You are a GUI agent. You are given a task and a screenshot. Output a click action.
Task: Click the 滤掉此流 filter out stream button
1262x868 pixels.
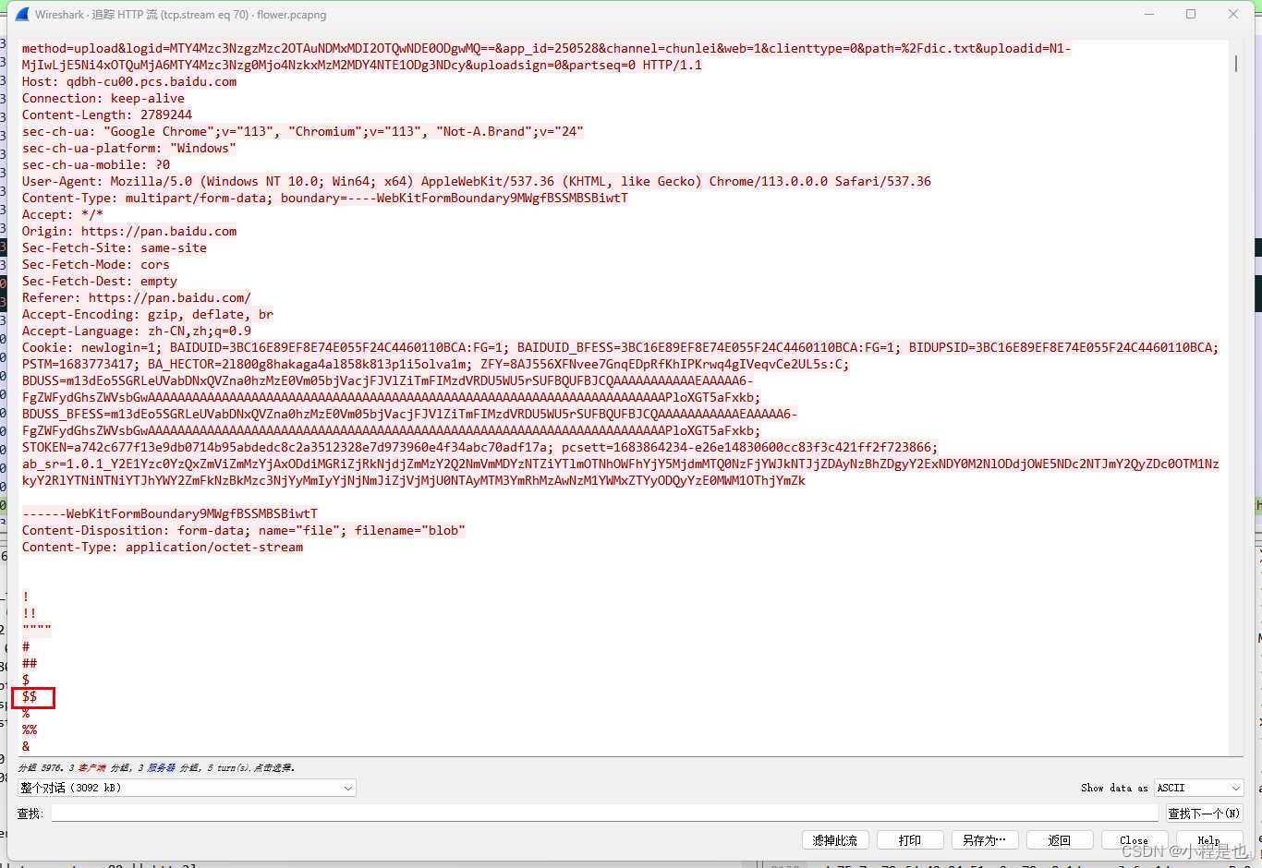tap(835, 840)
